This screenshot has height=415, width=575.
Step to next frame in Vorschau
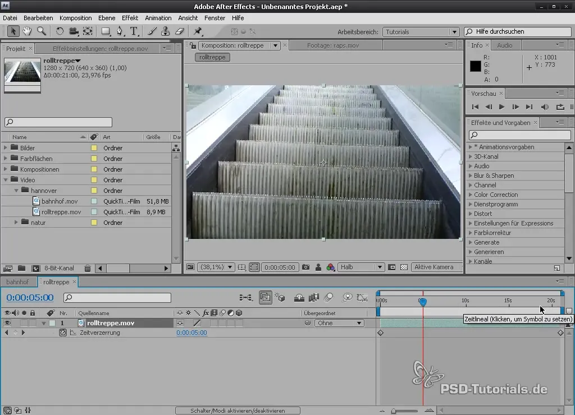(515, 107)
